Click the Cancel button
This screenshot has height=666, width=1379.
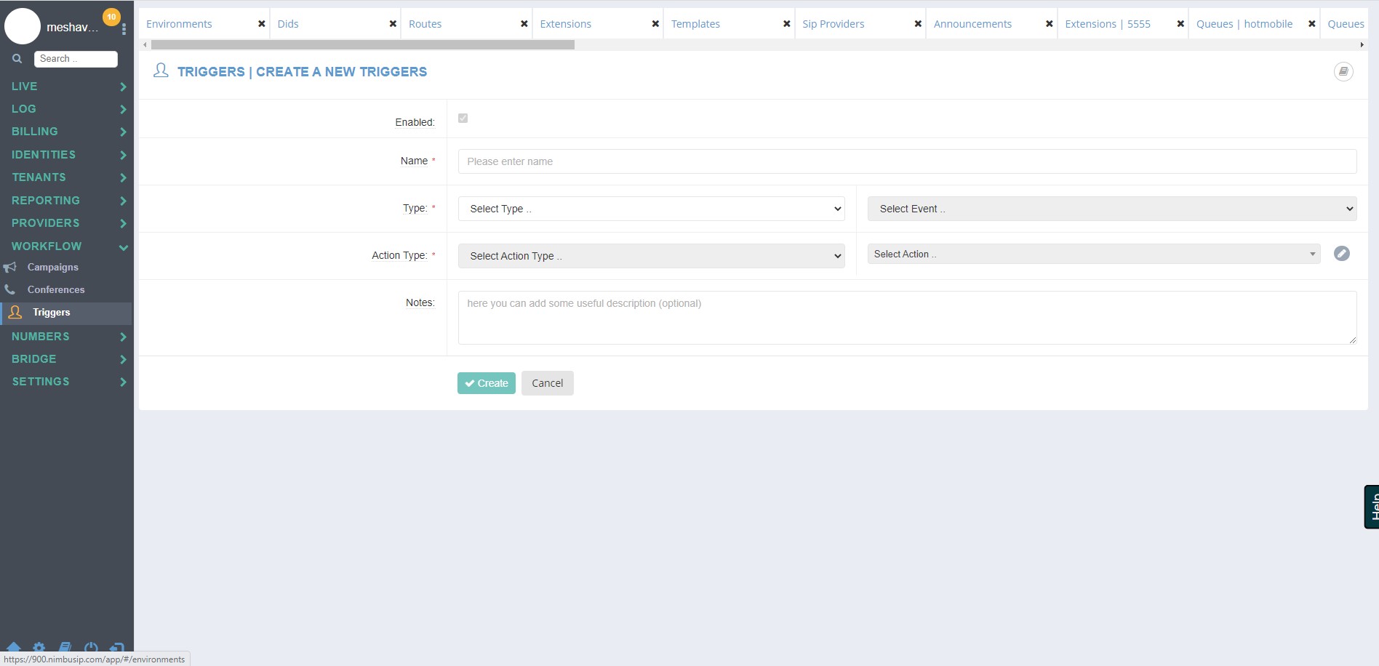coord(548,383)
